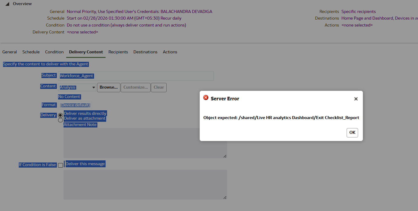
Task: Open the Condition tab
Action: [54, 52]
